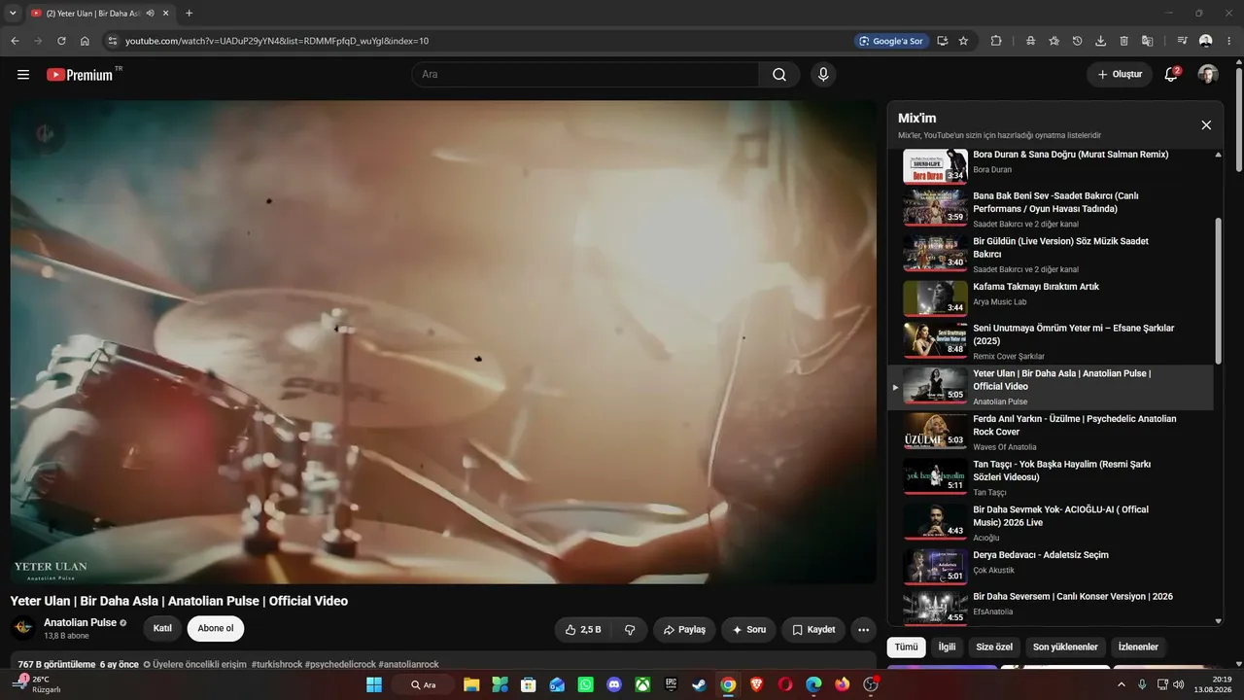The image size is (1244, 700).
Task: Play Bora Duran & Sana Doğru thumbnail
Action: [935, 165]
